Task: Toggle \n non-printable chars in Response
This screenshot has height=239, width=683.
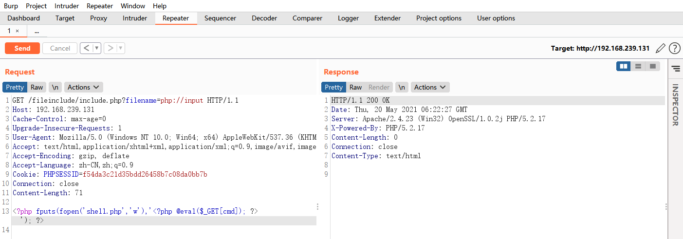Action: coord(402,87)
